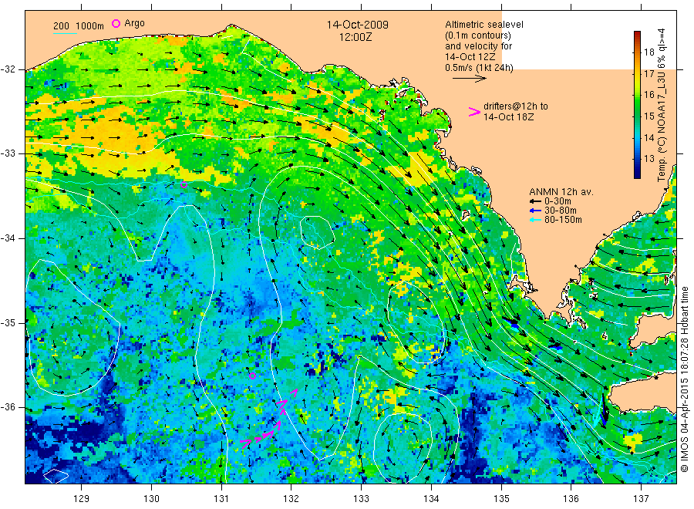Click the colorbar value 15
Screen dimensions: 694x509
[649, 116]
